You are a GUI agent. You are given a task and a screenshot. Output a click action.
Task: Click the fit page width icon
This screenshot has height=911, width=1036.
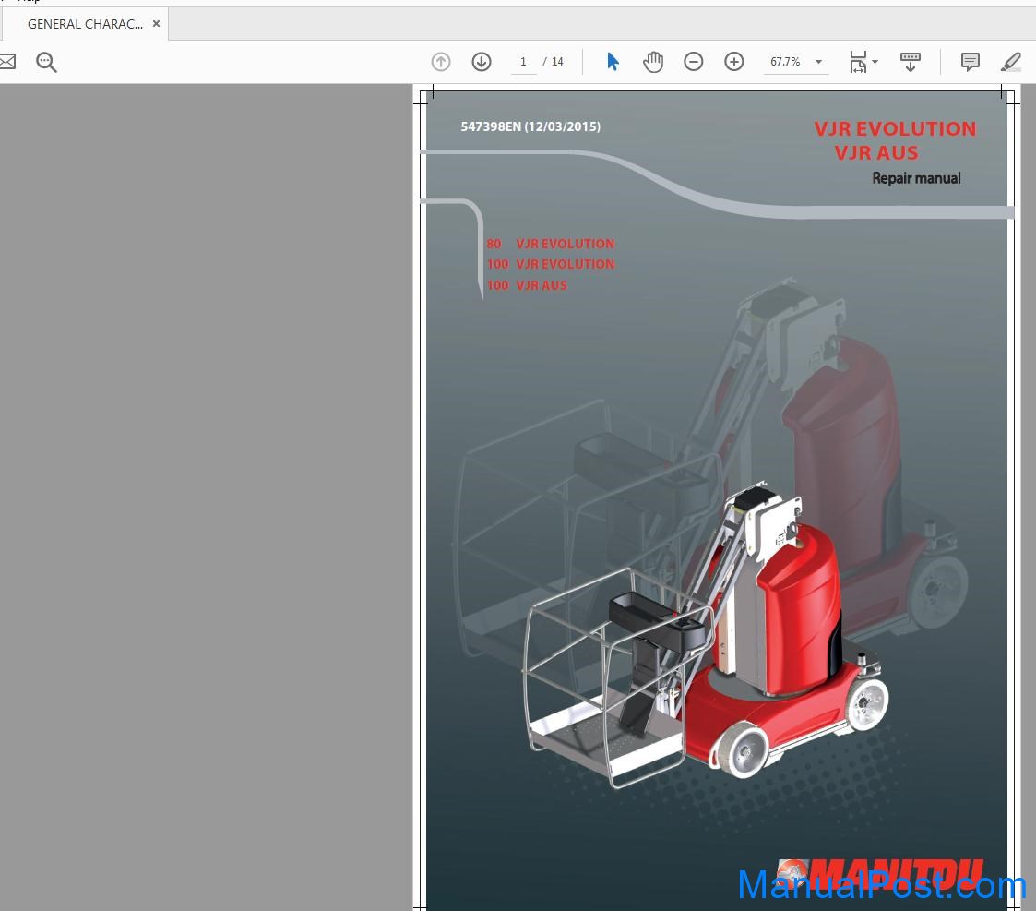click(x=858, y=62)
